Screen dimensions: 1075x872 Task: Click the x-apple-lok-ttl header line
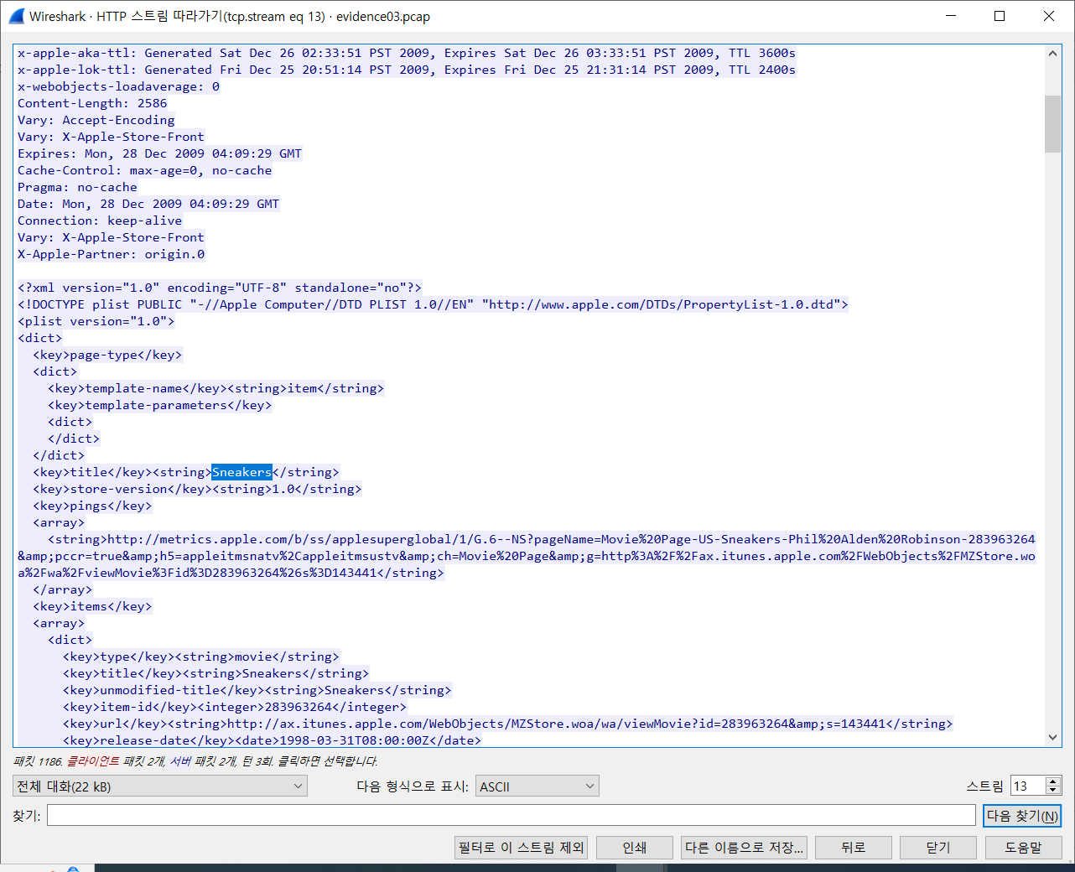click(x=407, y=70)
